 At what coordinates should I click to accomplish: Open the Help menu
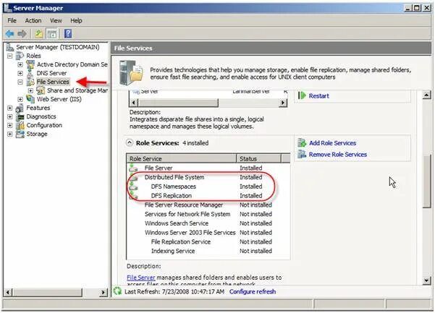(x=76, y=20)
